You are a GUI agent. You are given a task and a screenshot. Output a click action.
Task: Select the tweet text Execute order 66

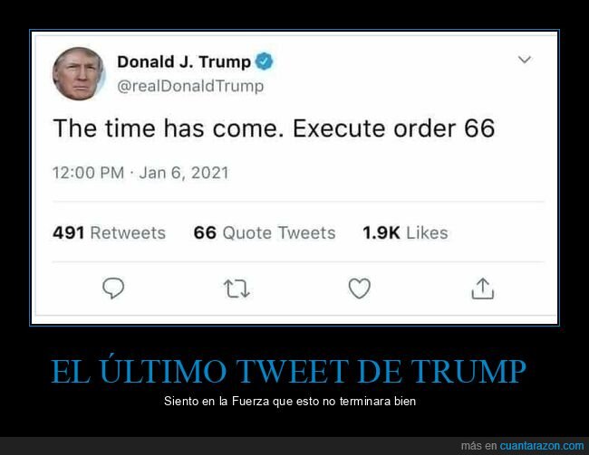tap(393, 128)
